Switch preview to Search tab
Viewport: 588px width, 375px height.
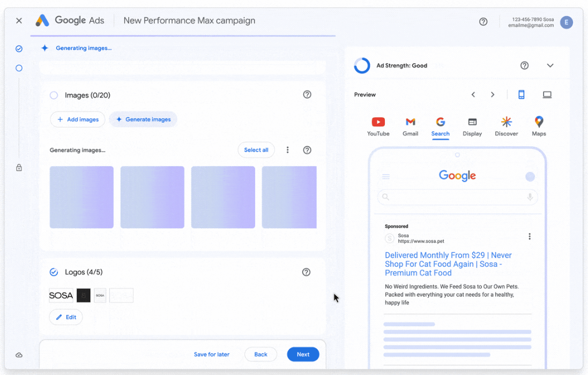[x=440, y=126]
